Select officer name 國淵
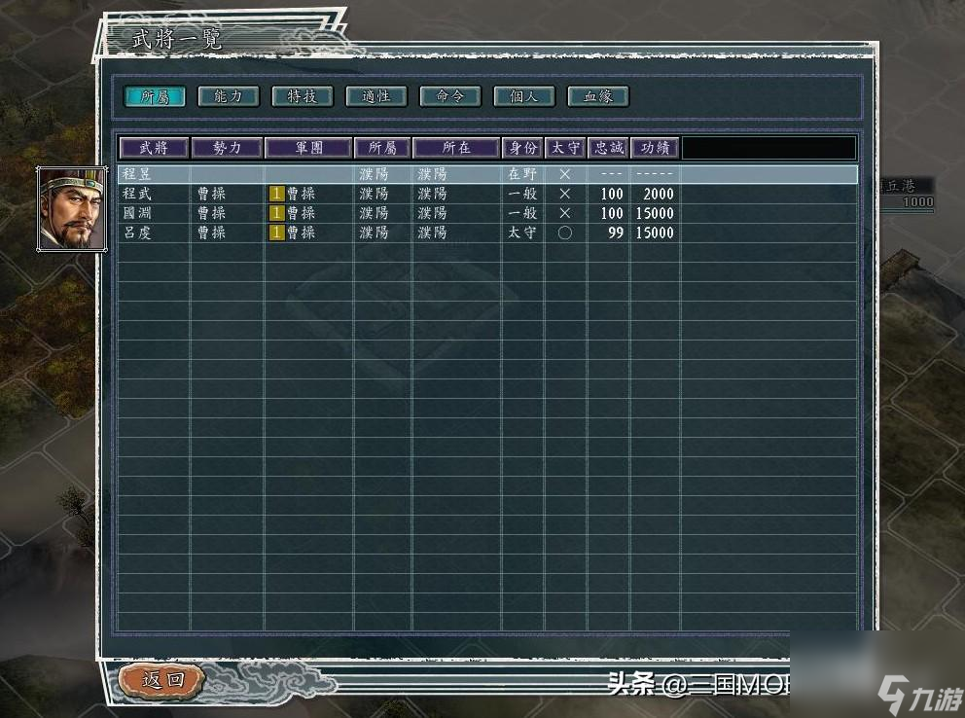This screenshot has width=965, height=718. (136, 213)
